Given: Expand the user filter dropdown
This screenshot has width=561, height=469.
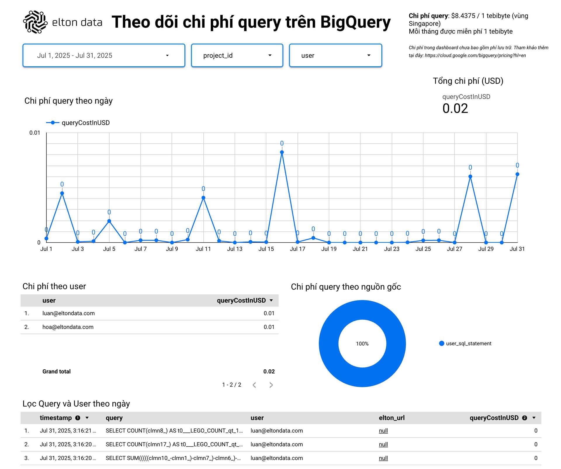Looking at the screenshot, I should 335,55.
